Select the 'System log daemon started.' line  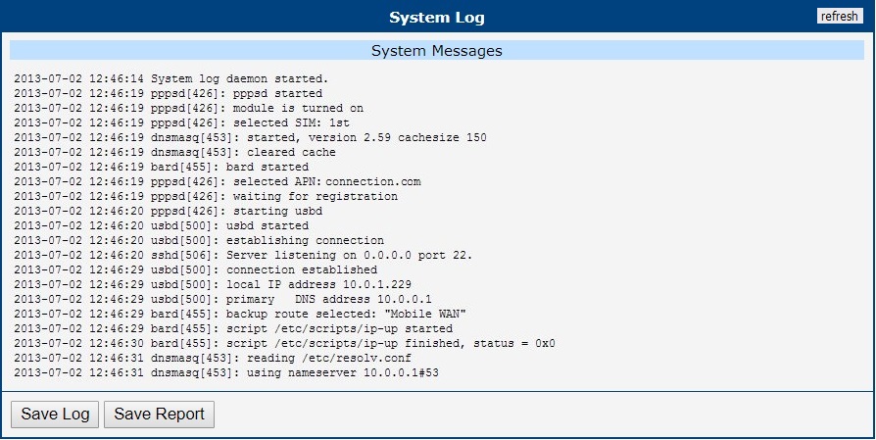tap(171, 78)
